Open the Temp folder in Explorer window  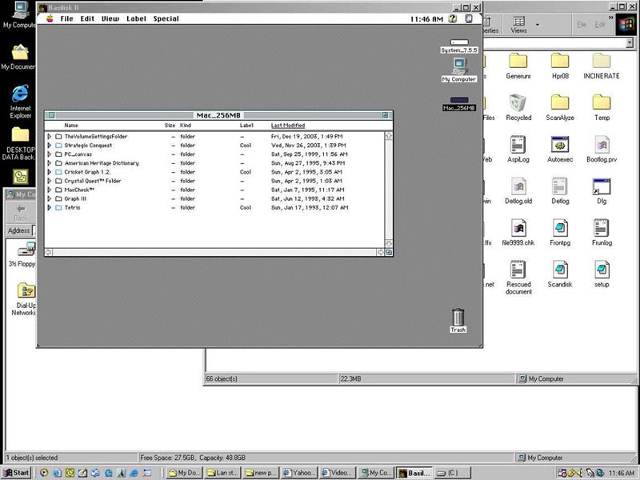point(602,108)
